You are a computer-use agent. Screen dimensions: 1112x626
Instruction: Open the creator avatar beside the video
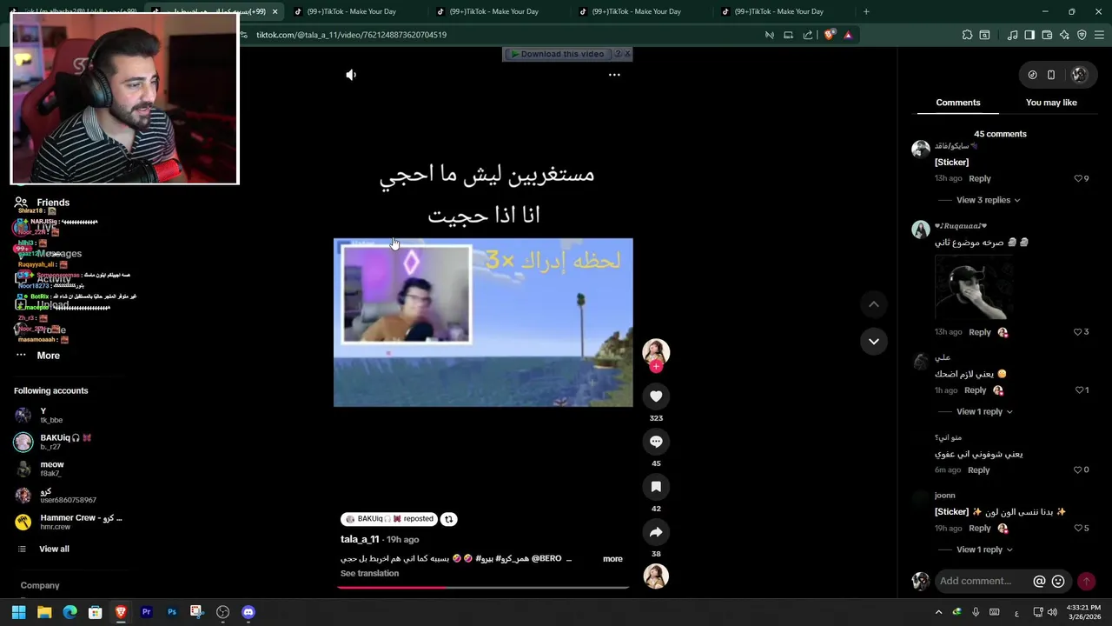656,351
